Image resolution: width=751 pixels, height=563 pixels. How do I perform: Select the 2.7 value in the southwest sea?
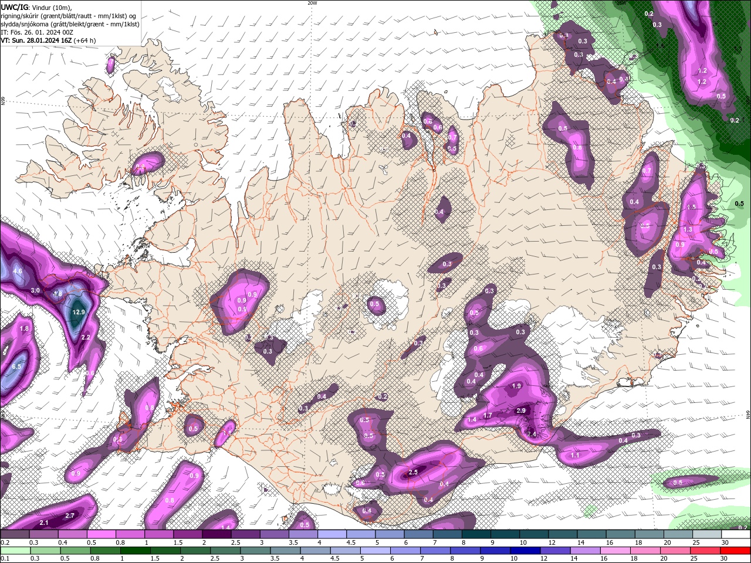coord(70,515)
